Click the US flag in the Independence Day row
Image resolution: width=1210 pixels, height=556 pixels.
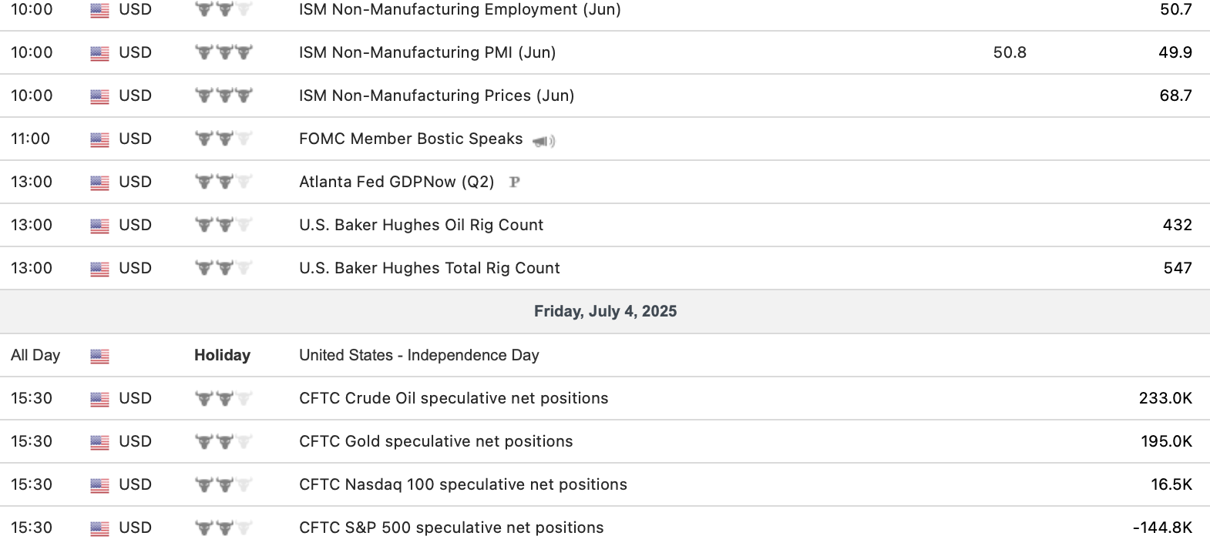(x=99, y=356)
